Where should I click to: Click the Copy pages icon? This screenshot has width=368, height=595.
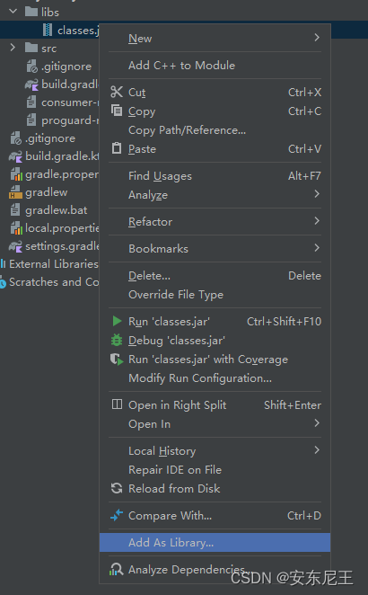(117, 111)
